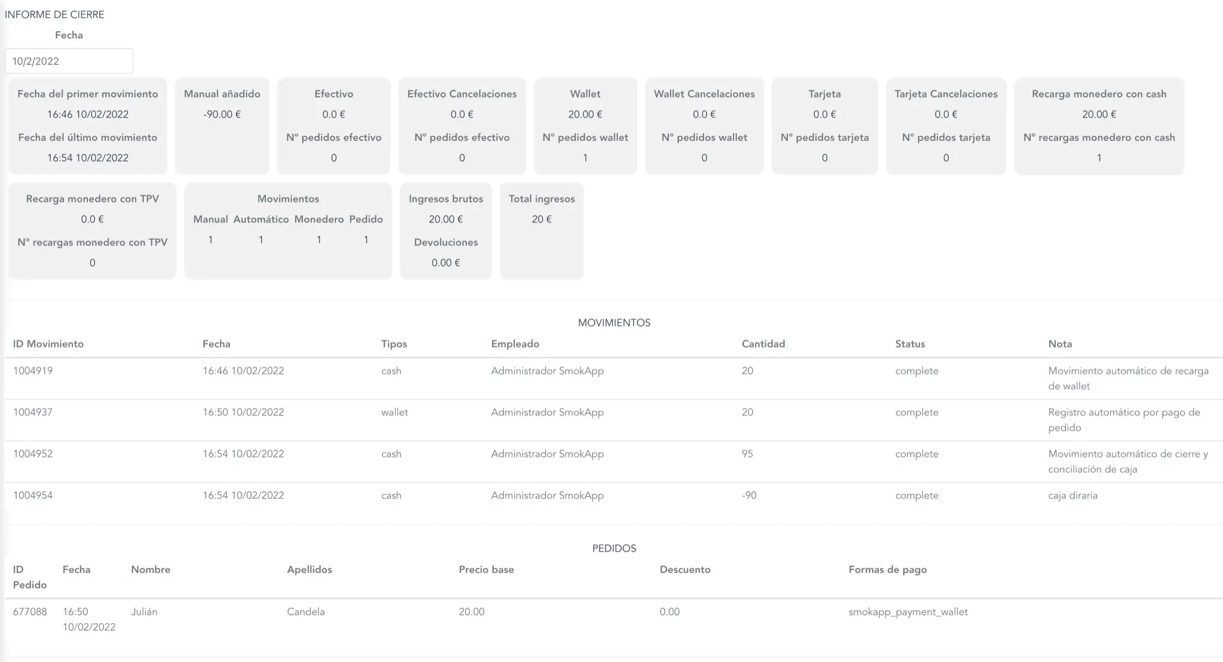Screen dimensions: 1223x662
Task: Click the Monedero label in Movimientos card
Action: pyautogui.click(x=319, y=219)
